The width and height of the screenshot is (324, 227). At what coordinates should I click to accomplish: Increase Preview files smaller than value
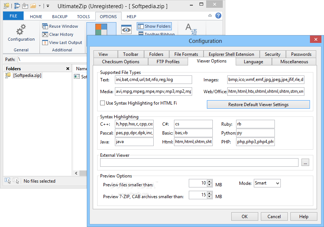[209, 181]
